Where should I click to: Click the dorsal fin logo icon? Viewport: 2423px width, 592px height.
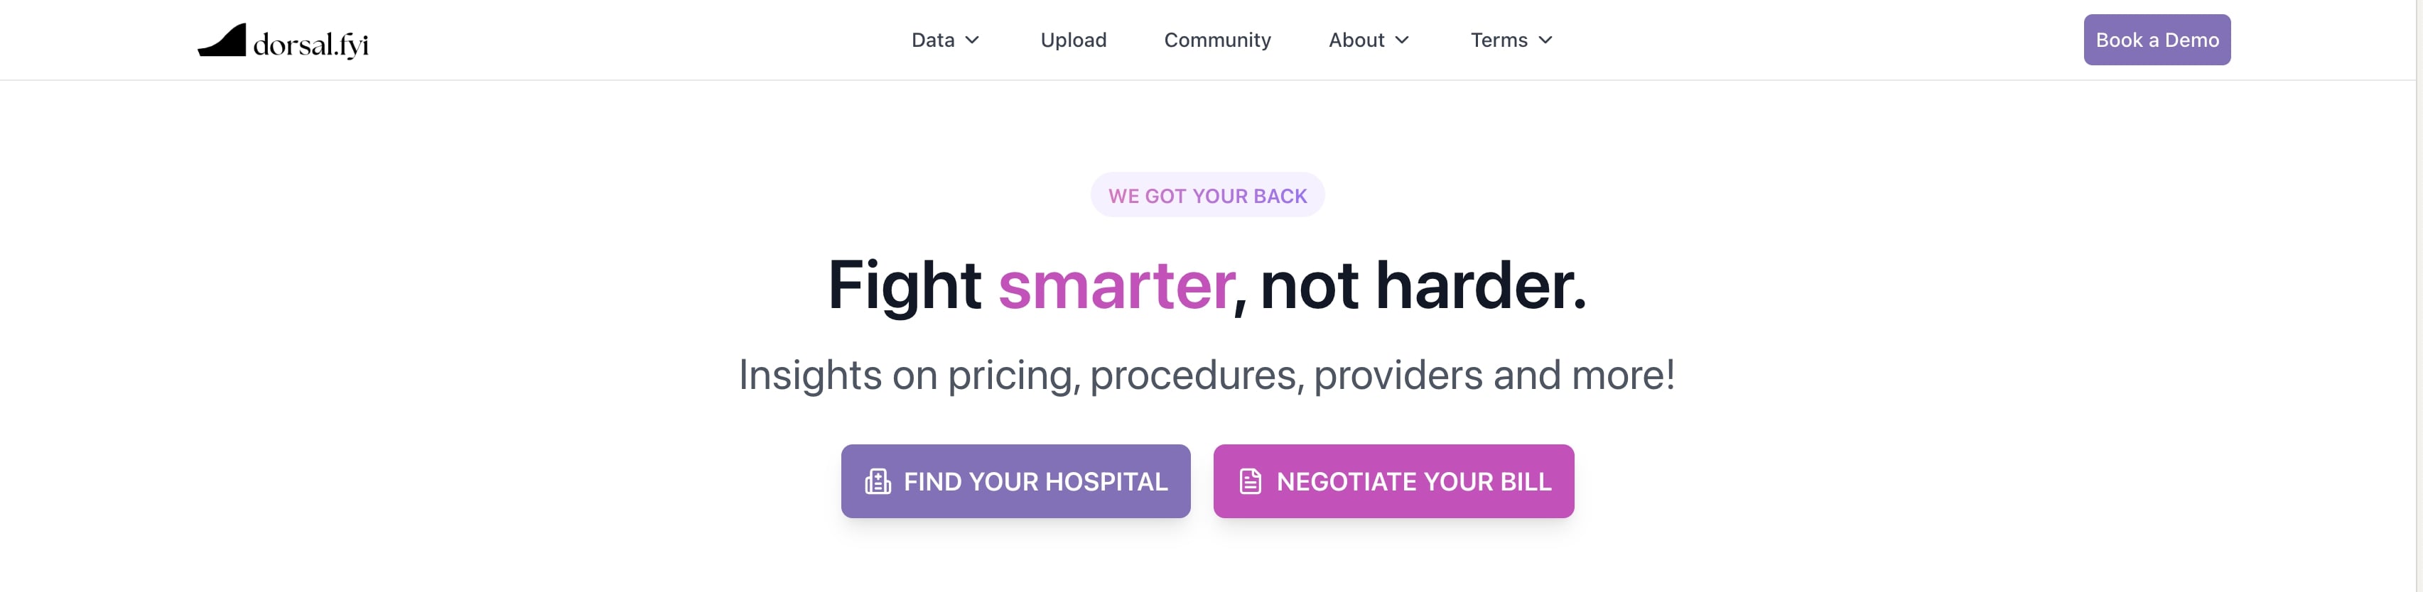(222, 40)
